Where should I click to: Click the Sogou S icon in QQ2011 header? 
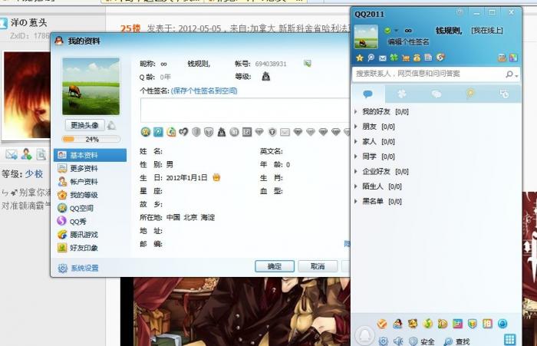pyautogui.click(x=440, y=58)
